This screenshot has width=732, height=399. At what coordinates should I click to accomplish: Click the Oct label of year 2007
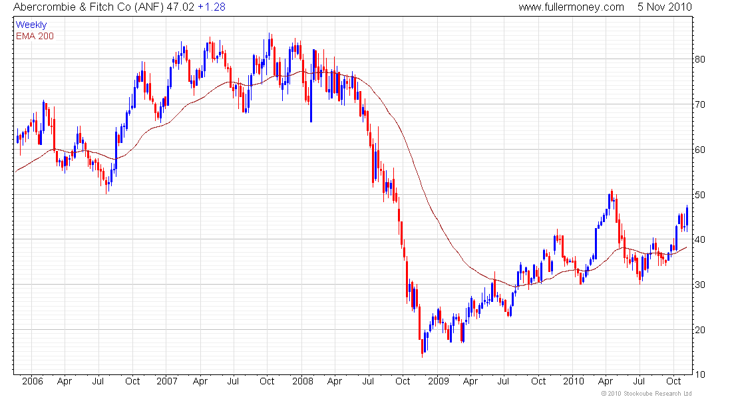click(x=267, y=381)
